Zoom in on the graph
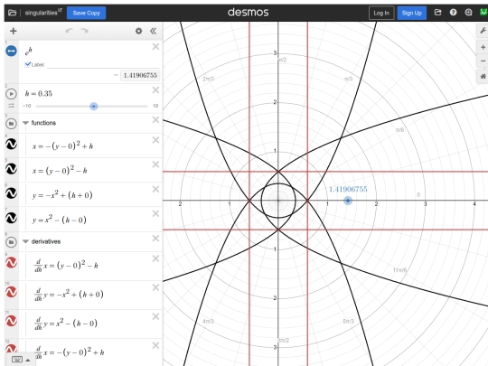 click(483, 47)
